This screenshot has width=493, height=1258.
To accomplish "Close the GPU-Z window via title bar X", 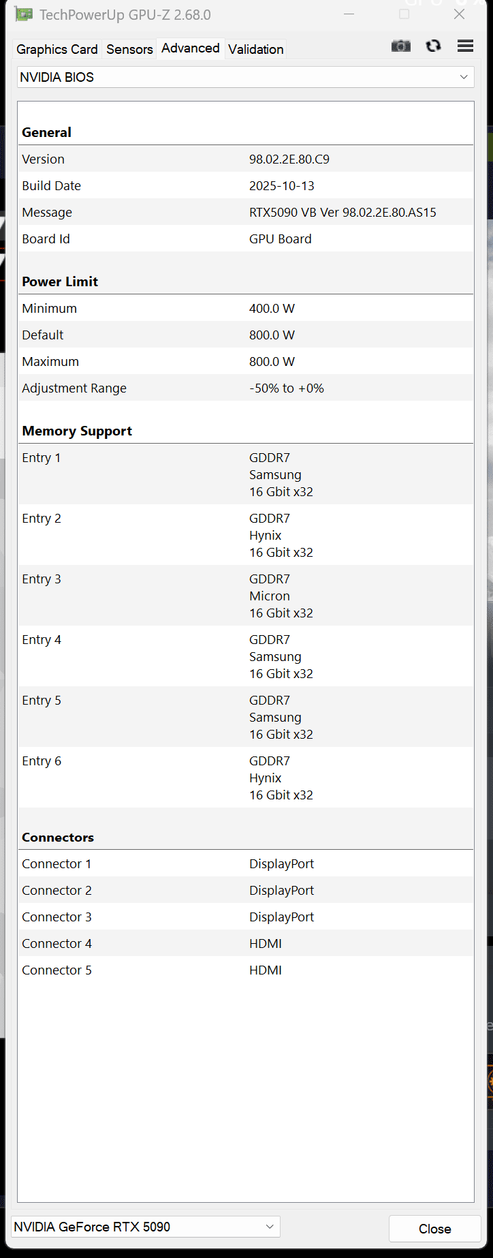I will click(460, 14).
